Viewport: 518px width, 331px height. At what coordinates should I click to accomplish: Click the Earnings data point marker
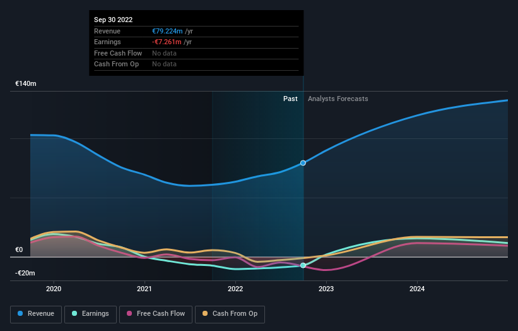point(303,265)
